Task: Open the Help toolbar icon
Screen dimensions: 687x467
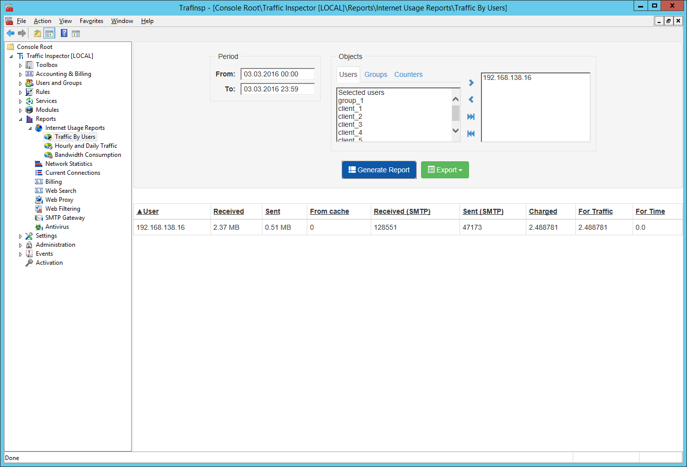Action: click(64, 33)
